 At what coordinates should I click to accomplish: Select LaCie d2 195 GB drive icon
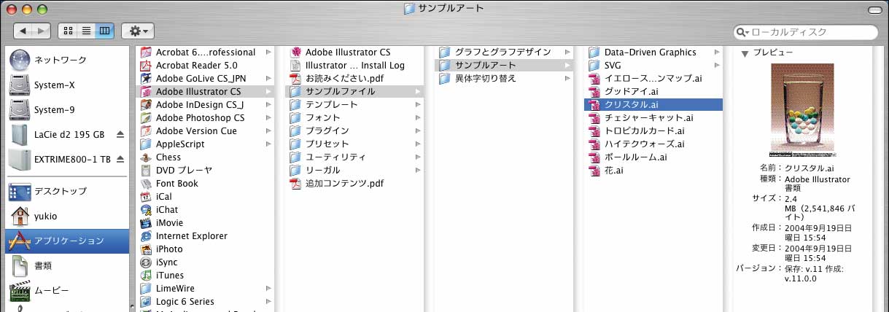point(20,135)
